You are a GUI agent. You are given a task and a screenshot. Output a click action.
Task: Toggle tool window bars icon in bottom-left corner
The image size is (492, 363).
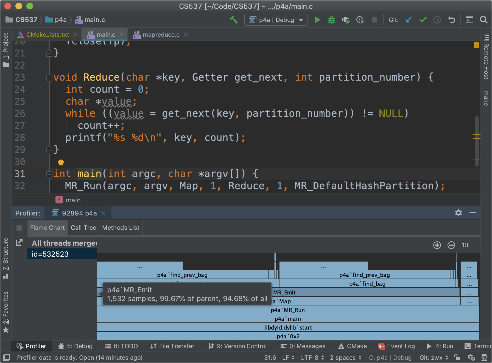(7, 358)
